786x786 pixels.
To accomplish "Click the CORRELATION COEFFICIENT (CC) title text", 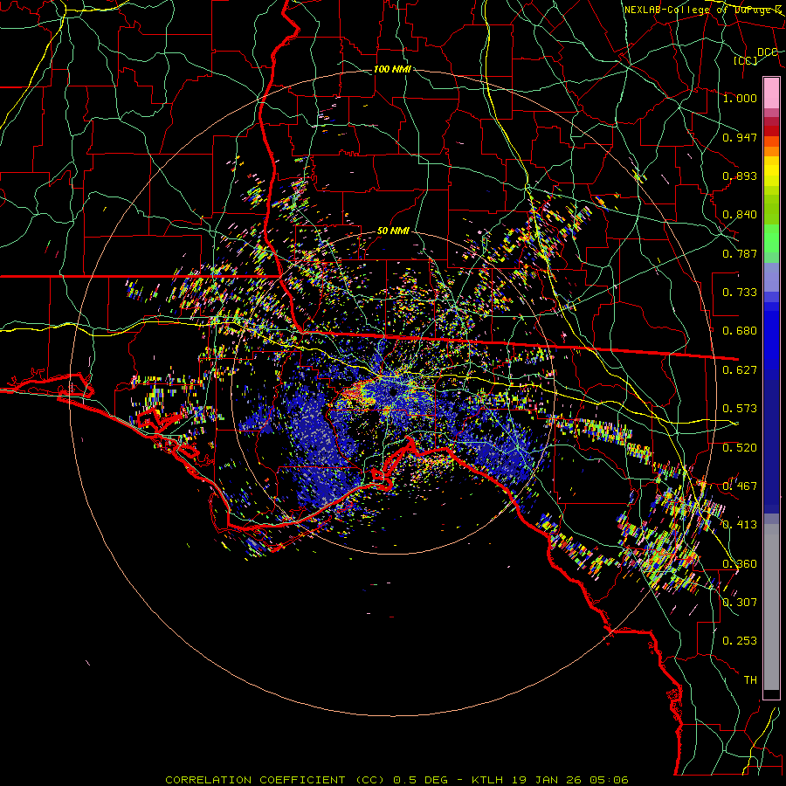I will 275,780.
